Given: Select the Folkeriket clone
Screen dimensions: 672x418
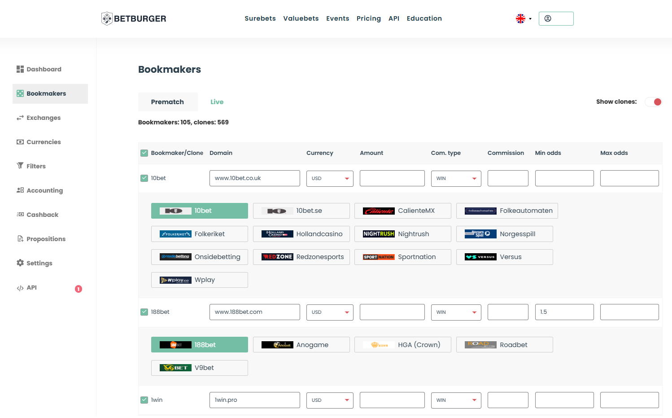Looking at the screenshot, I should point(200,234).
